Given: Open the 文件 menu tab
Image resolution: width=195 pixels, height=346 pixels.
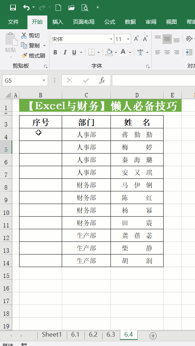Looking at the screenshot, I should (x=13, y=22).
